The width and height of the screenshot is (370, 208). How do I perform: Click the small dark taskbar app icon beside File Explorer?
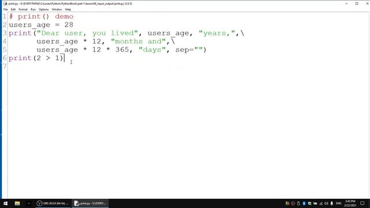pyautogui.click(x=28, y=203)
